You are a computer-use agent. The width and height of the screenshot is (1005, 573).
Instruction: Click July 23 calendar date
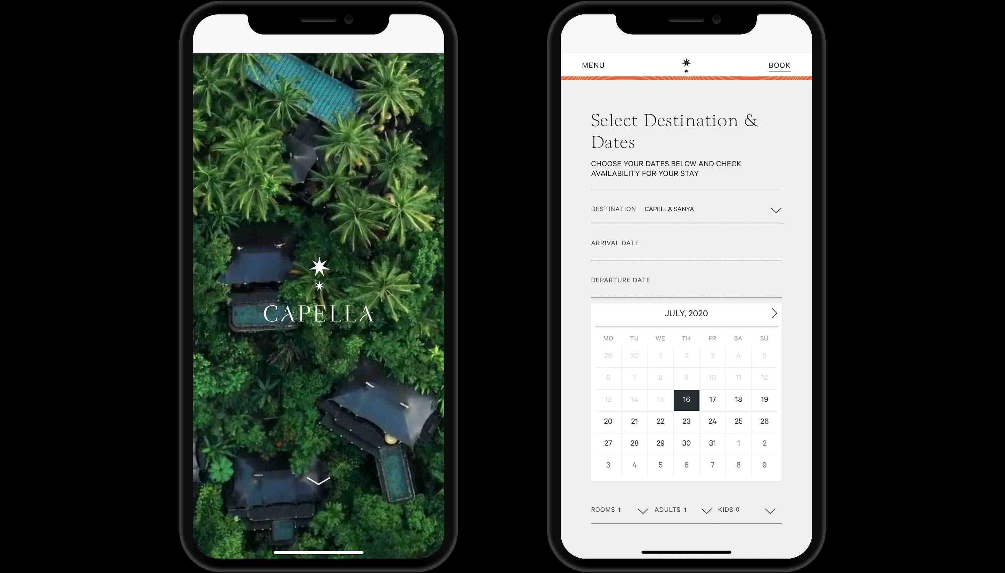(685, 421)
